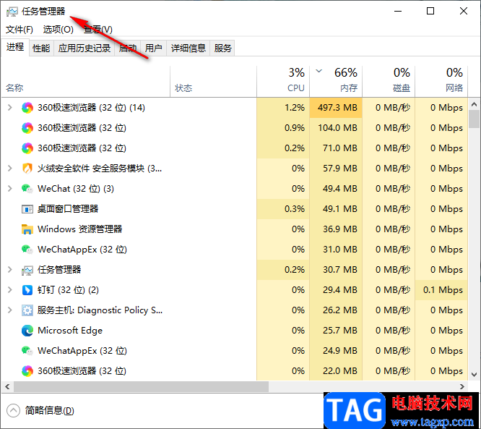
Task: Select the Windows 资源管理器 process name
Action: (79, 229)
